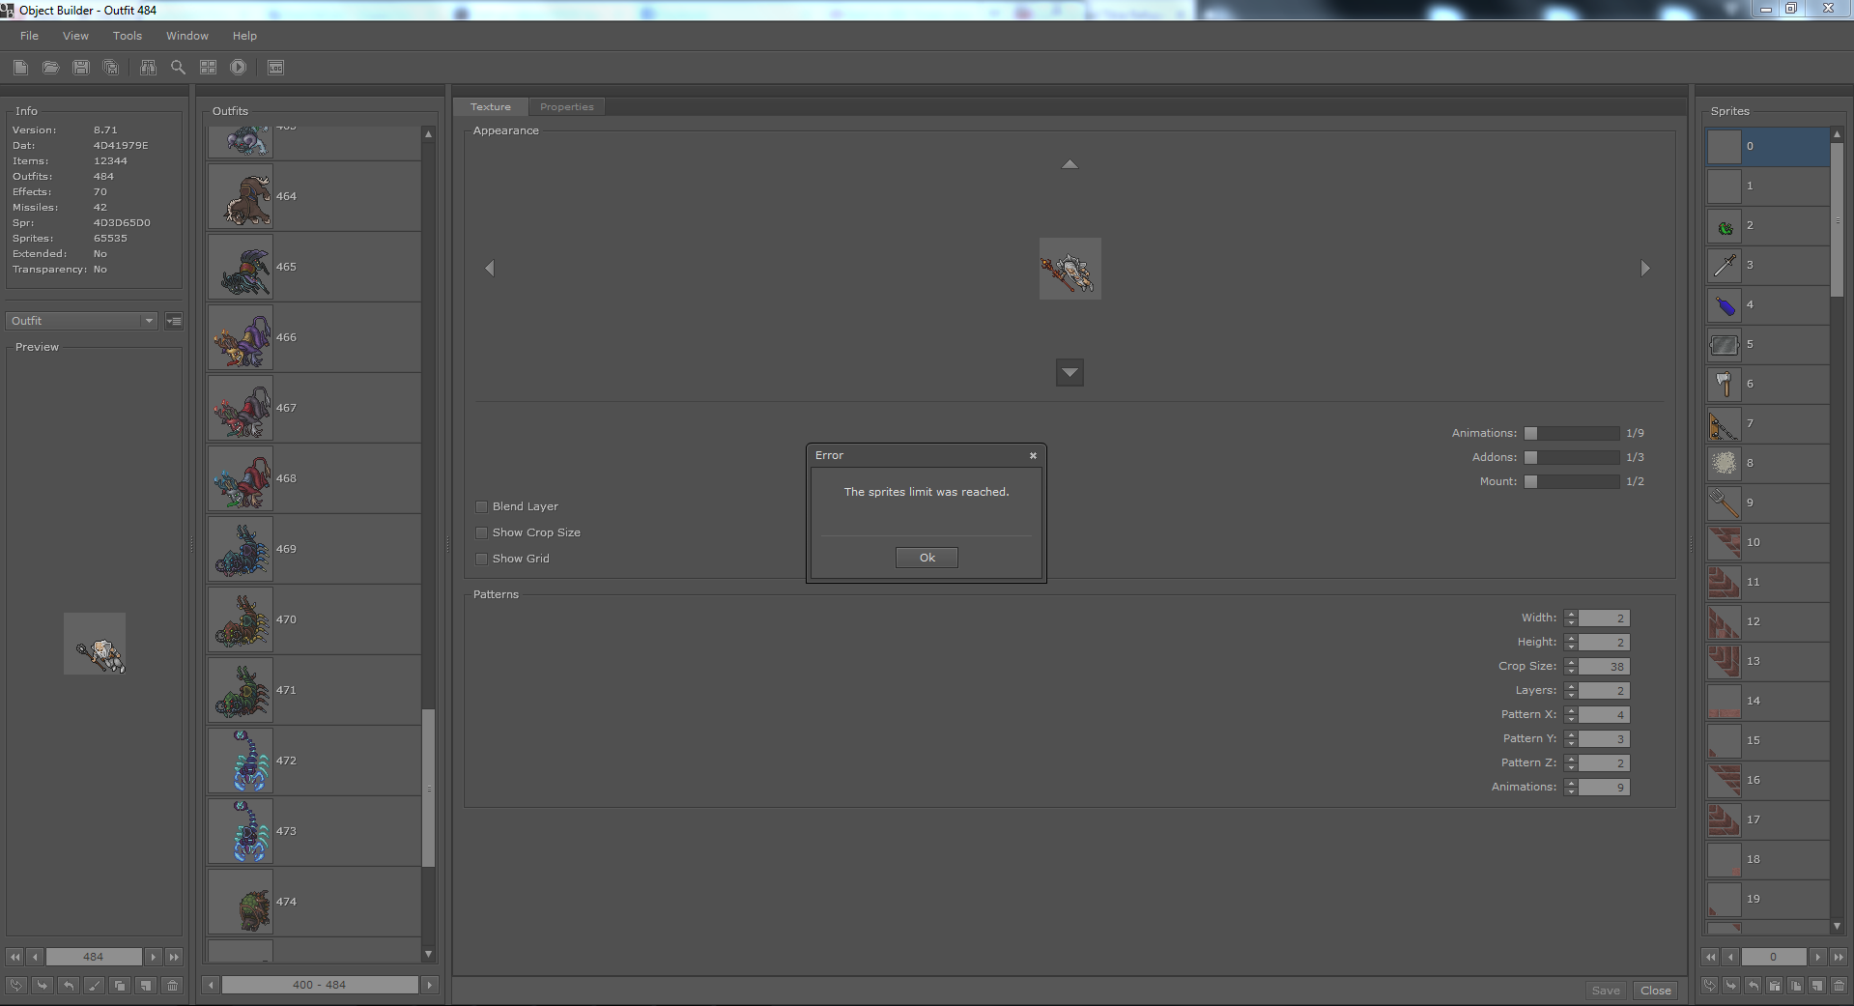Select sprite 7 in the Sprites list

point(1767,423)
